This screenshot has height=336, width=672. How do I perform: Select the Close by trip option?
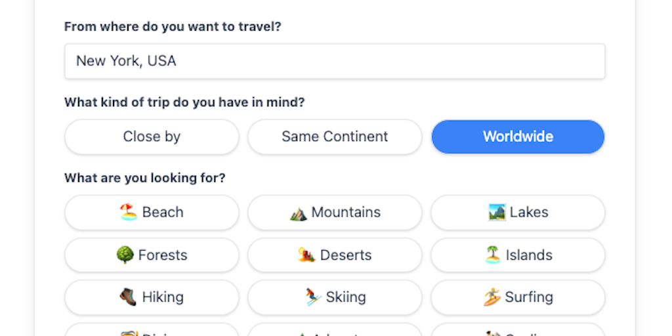[x=152, y=136]
